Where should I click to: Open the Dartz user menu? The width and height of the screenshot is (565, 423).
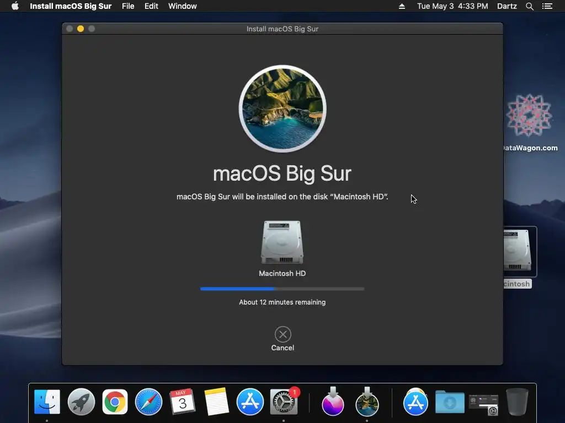click(x=507, y=6)
